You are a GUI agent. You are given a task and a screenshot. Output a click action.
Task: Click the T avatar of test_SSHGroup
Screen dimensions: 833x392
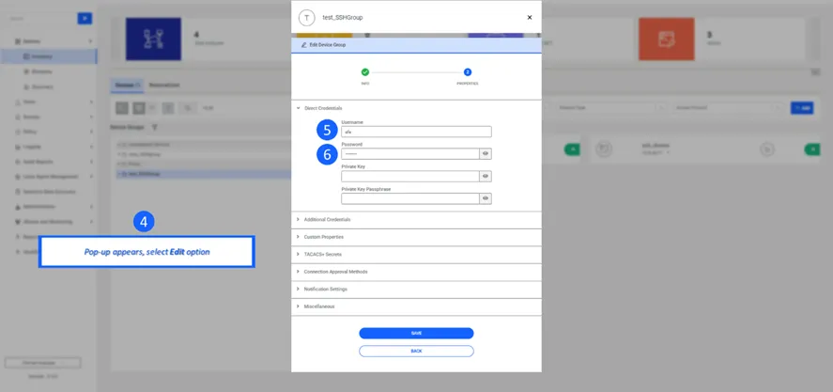(x=306, y=18)
